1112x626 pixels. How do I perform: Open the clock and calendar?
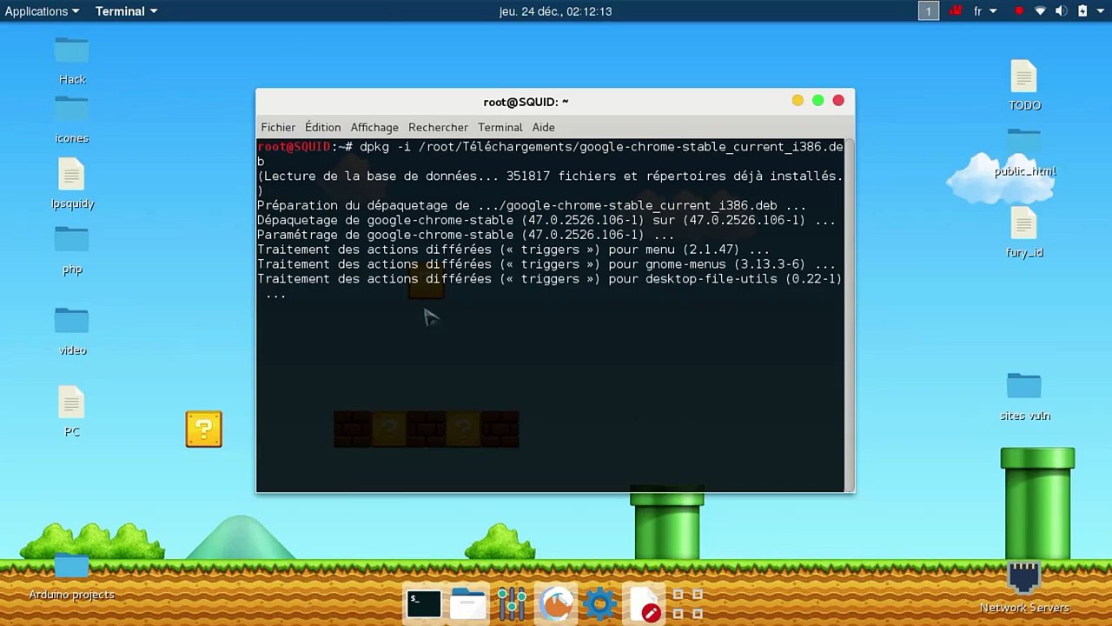pos(556,11)
